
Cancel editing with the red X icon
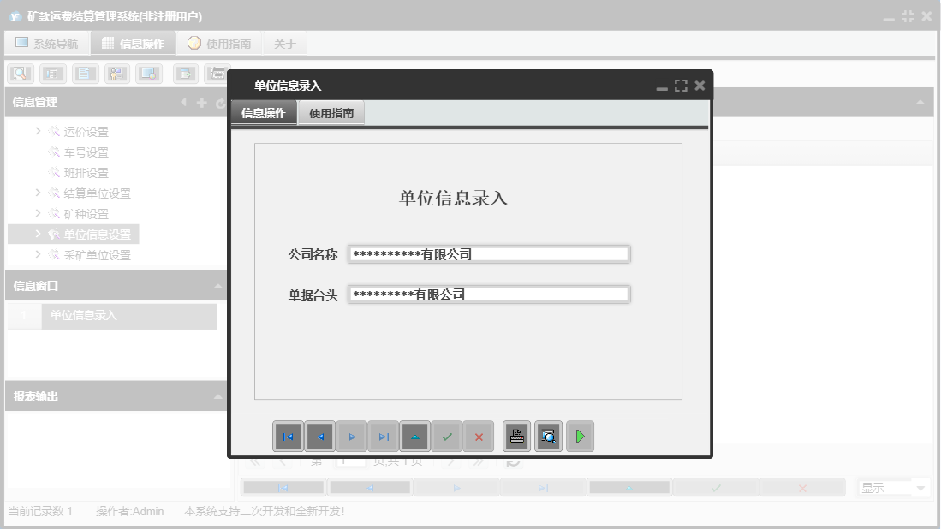[x=479, y=436]
